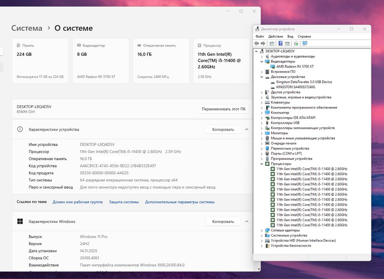This screenshot has width=384, height=279.
Task: Toggle the console tree button in Device Manager toolbar
Action: click(x=271, y=43)
